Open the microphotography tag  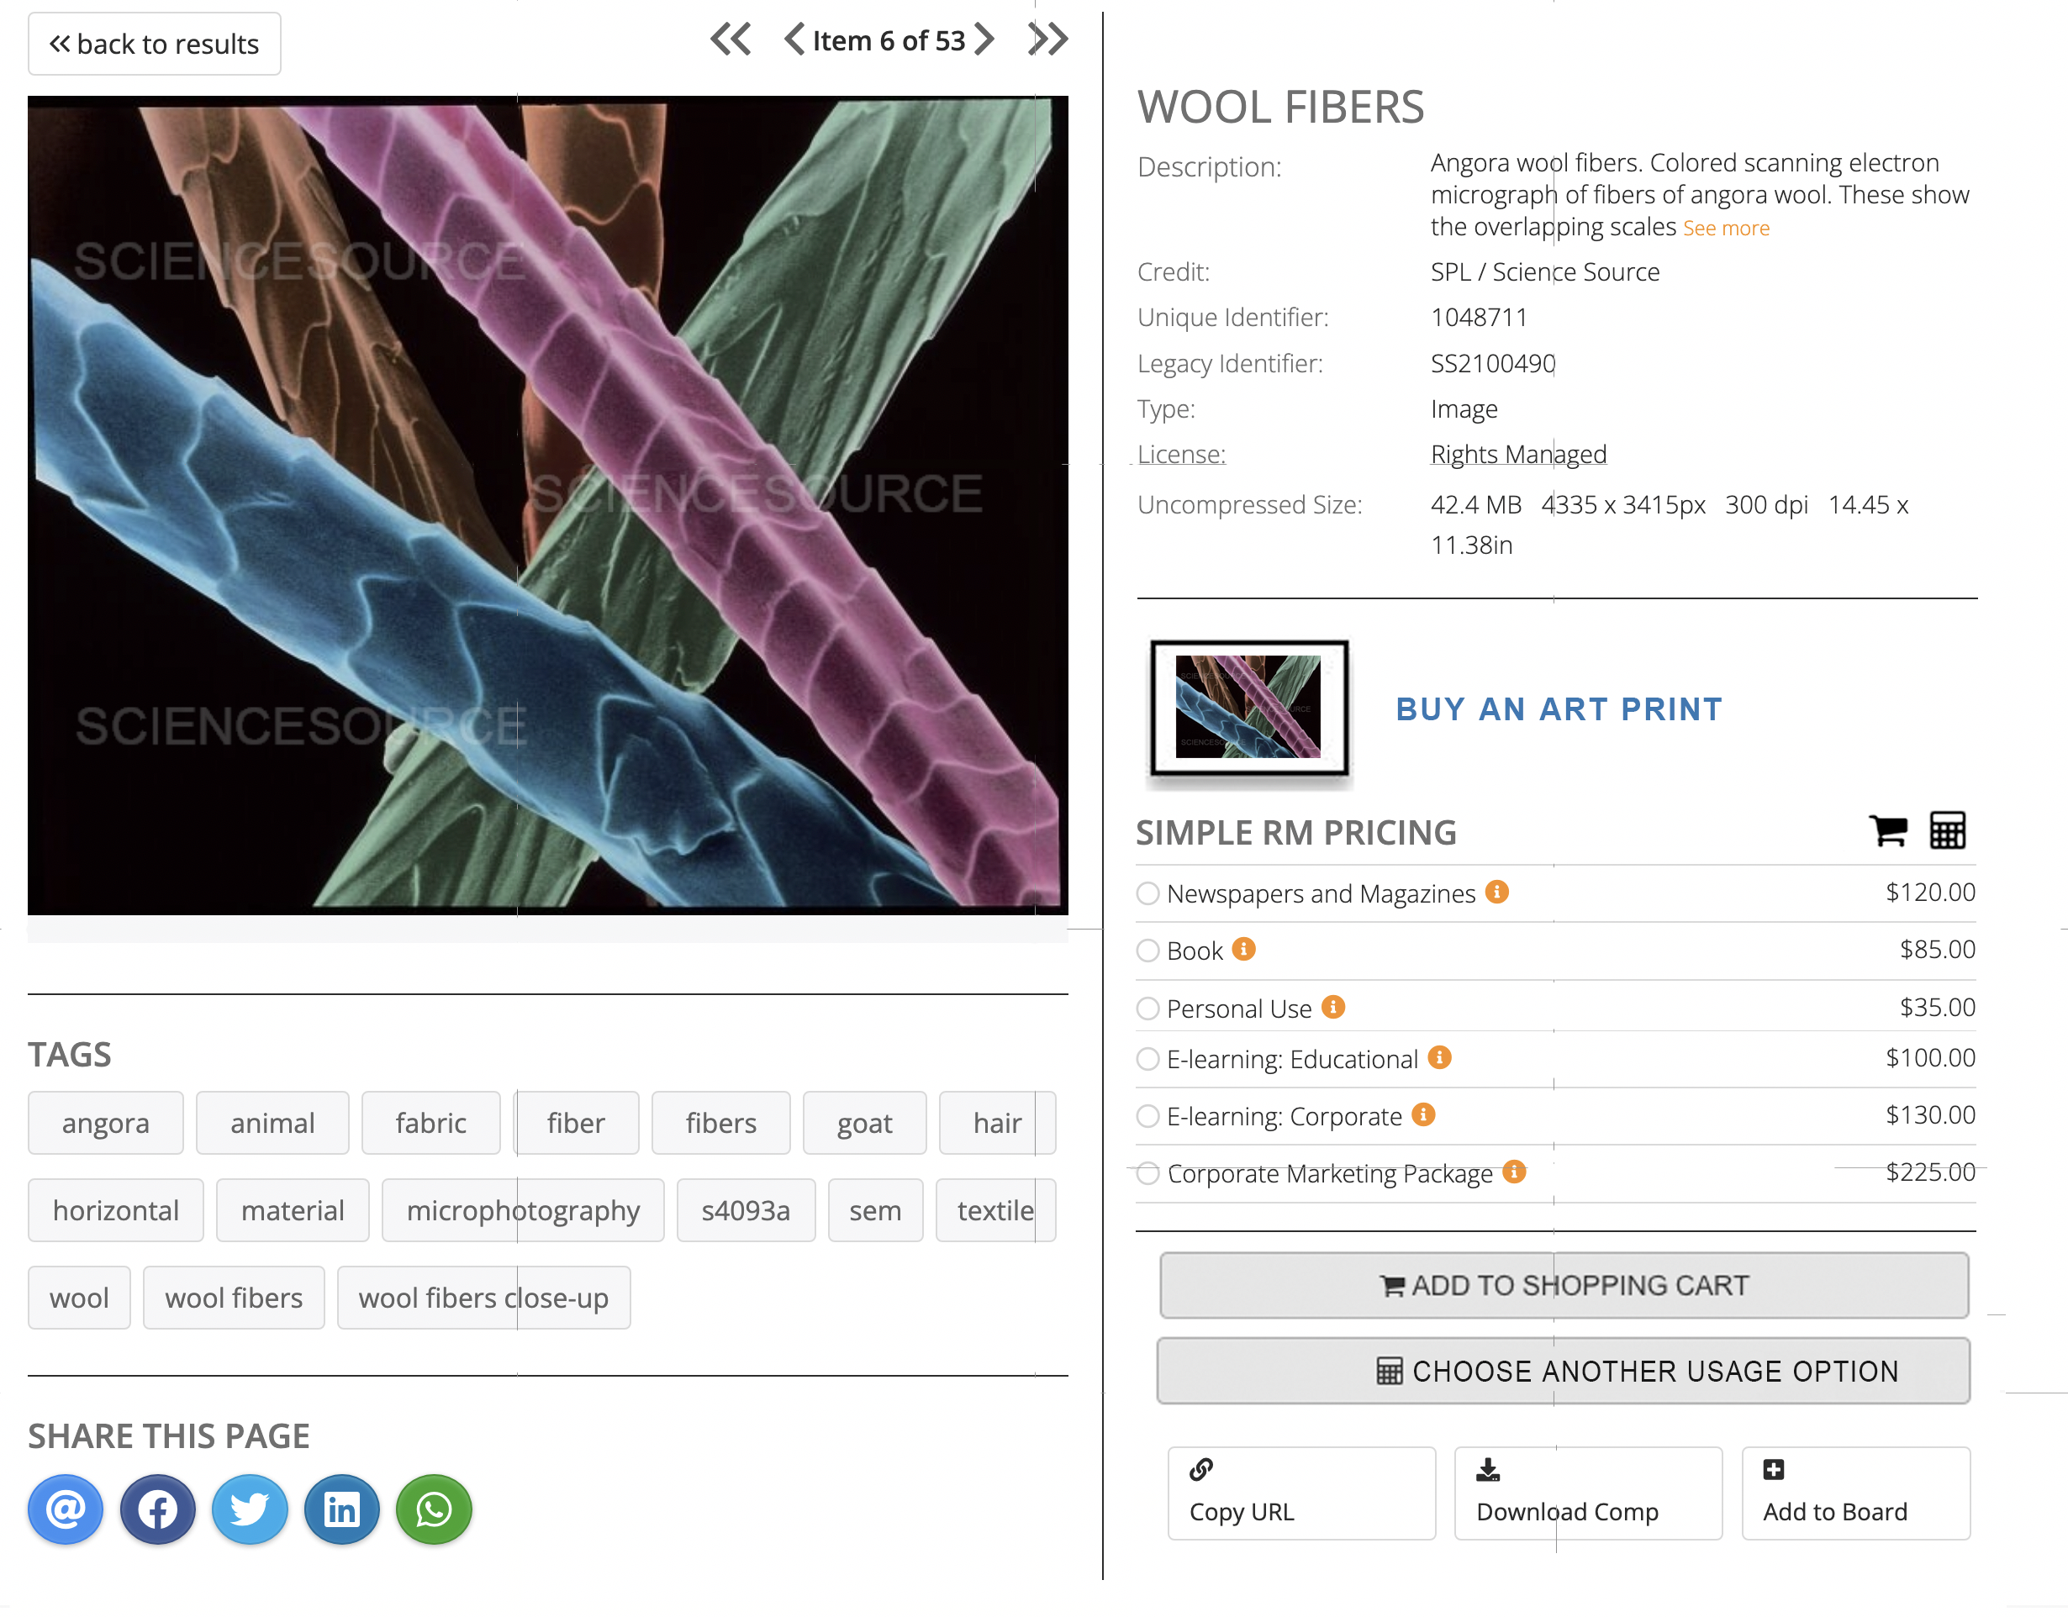(x=523, y=1210)
